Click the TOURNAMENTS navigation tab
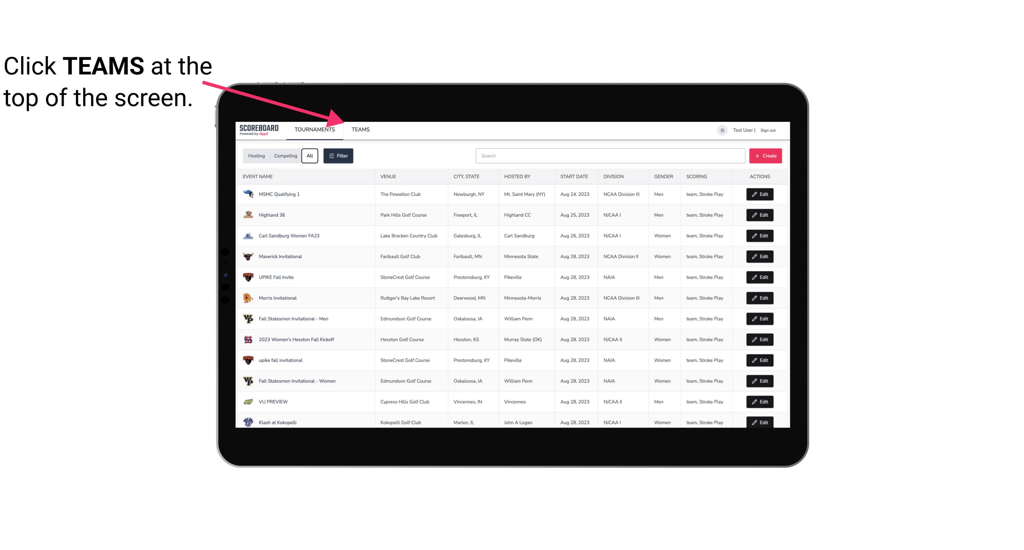1024x550 pixels. pyautogui.click(x=314, y=129)
